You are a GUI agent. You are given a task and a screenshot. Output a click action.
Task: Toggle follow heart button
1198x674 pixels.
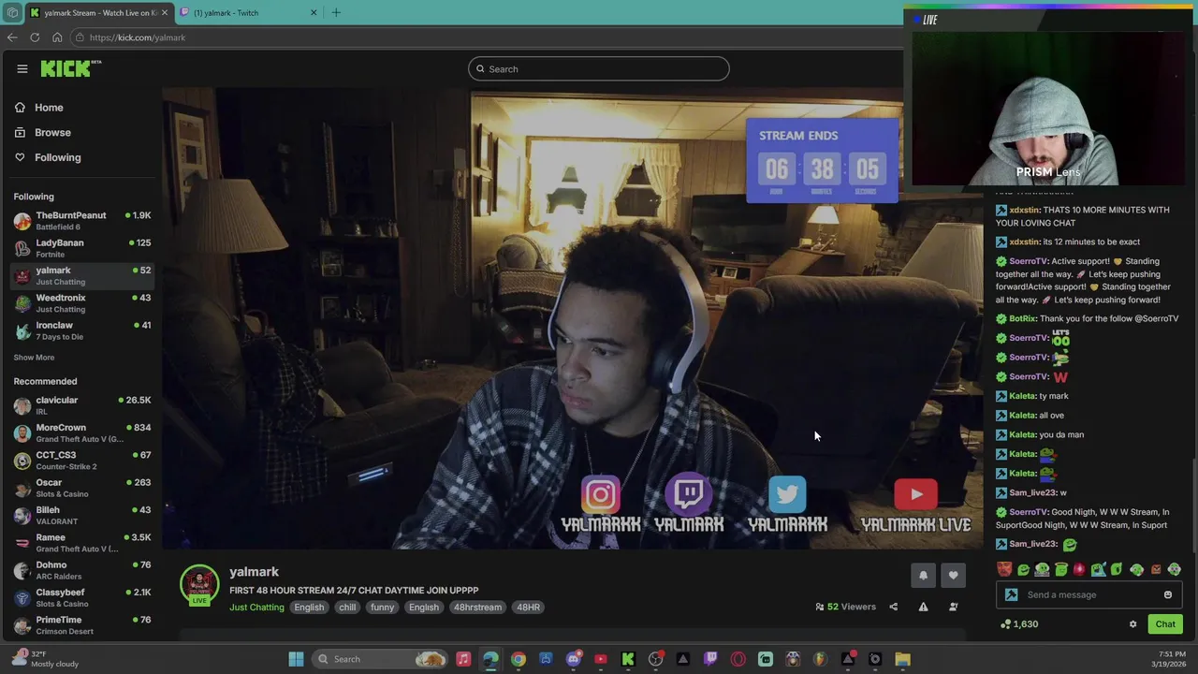(953, 576)
